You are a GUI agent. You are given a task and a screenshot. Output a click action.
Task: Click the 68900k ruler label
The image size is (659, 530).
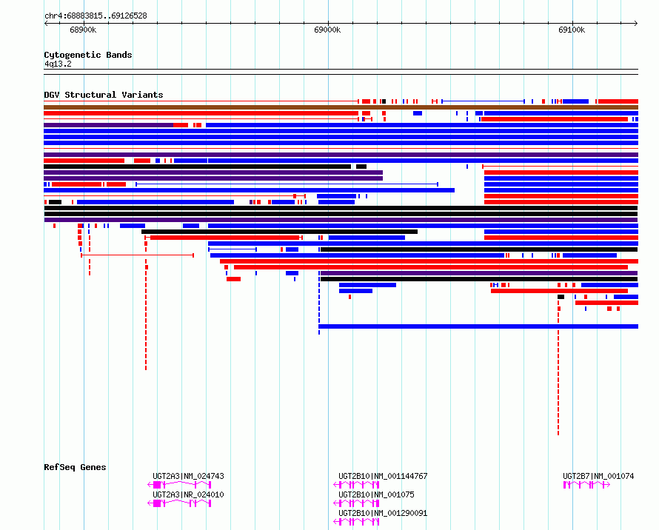(x=83, y=30)
